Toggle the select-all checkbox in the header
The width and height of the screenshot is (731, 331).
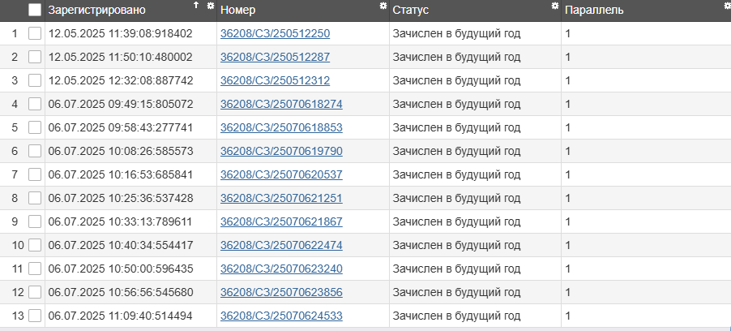point(35,11)
